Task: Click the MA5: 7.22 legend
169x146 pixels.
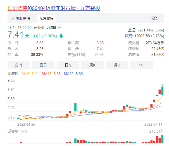Action: (x=30, y=74)
